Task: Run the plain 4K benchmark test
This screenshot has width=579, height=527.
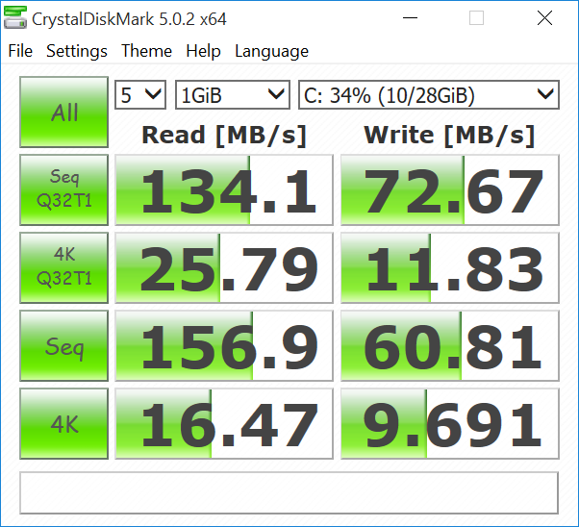Action: [x=64, y=424]
